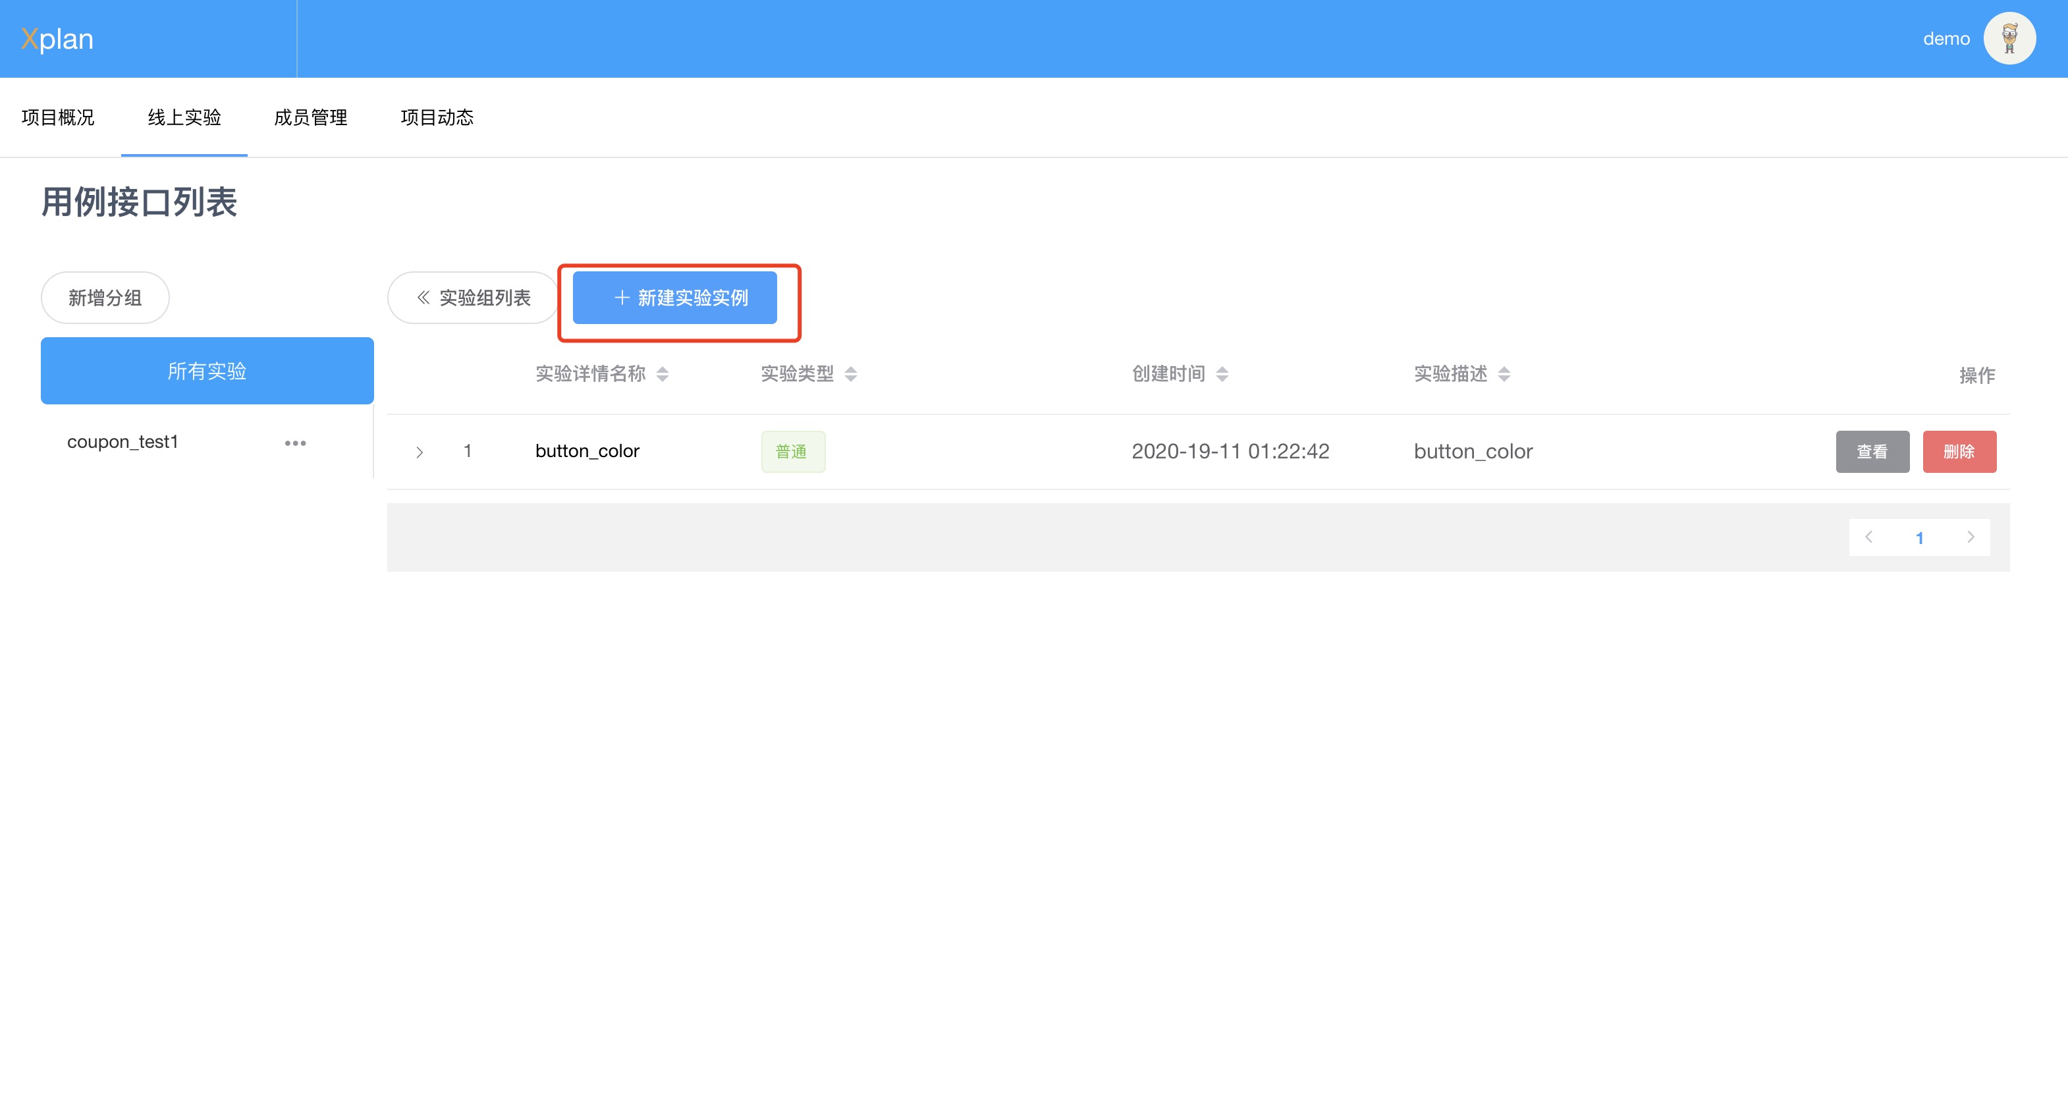Click the demo user avatar icon
Screen dimensions: 2068x1117
[2009, 39]
